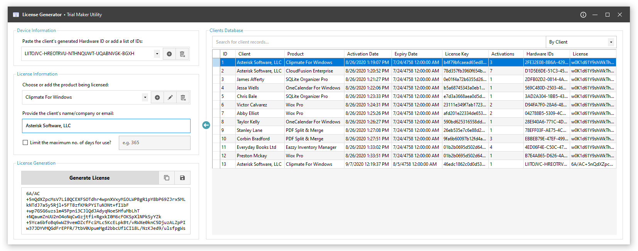Image resolution: width=638 pixels, height=251 pixels.
Task: Save the generated license to file
Action: click(182, 178)
